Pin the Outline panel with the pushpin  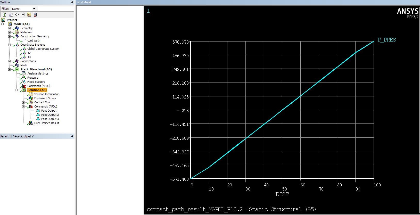pos(72,2)
